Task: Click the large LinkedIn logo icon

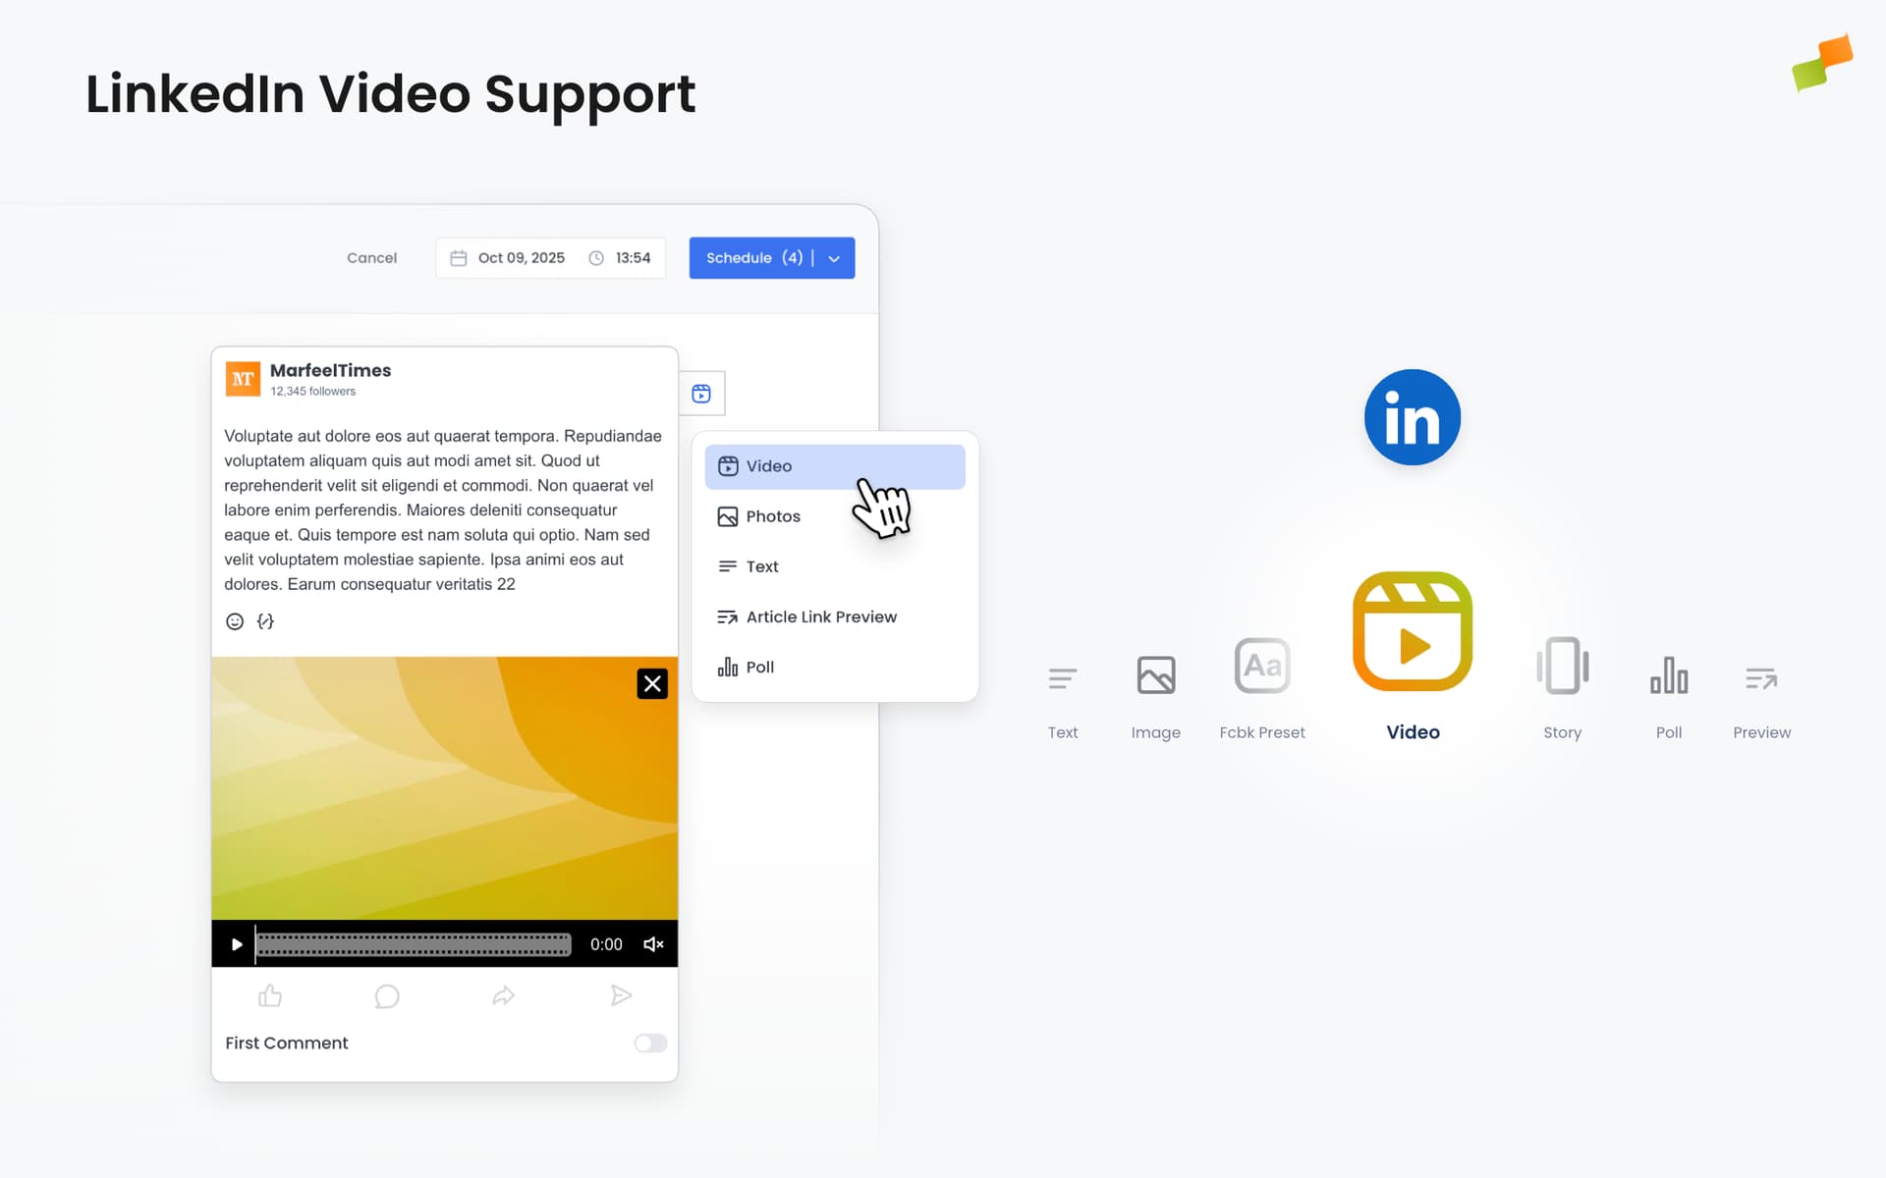Action: pyautogui.click(x=1412, y=417)
